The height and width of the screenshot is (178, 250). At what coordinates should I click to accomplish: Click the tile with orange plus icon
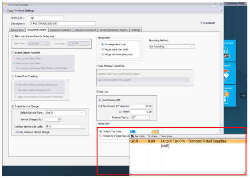(230, 96)
